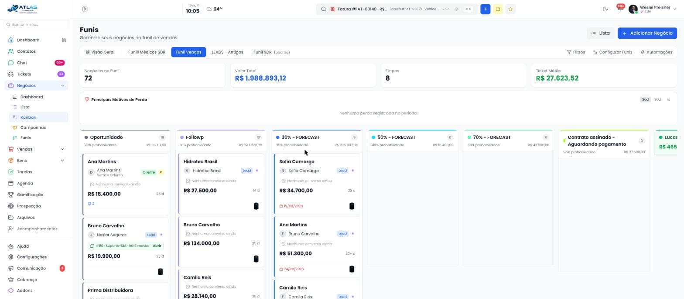Click the grid icon beside Dashboard
This screenshot has height=299, width=684.
tap(64, 40)
